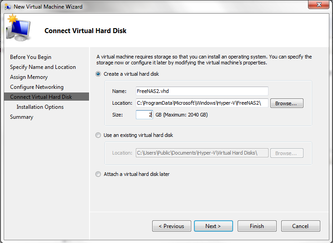Open the Summary step
The height and width of the screenshot is (243, 333).
tap(21, 117)
